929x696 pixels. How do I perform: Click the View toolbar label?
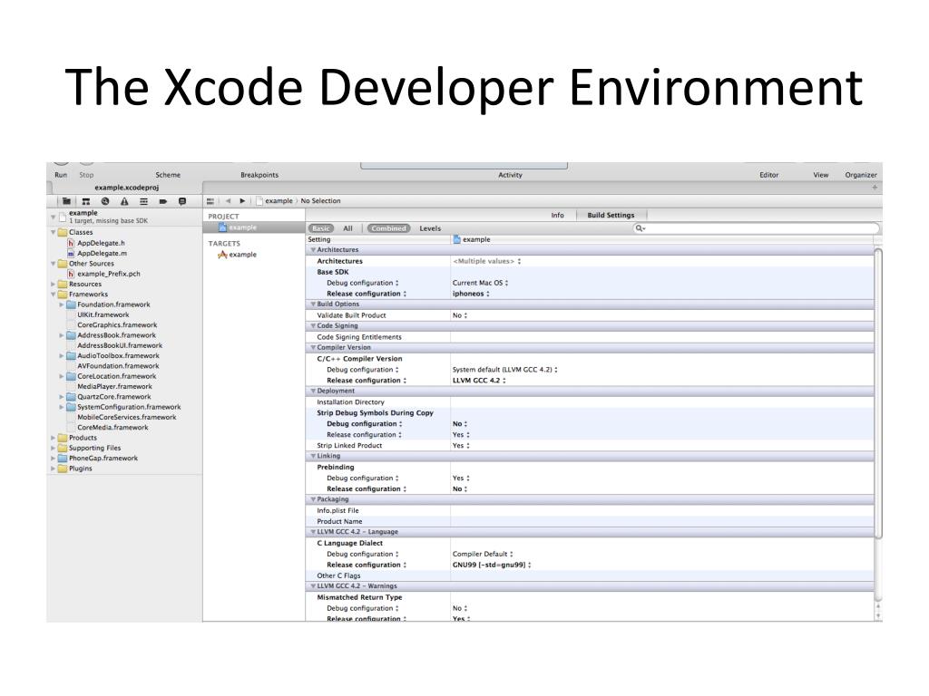click(820, 175)
